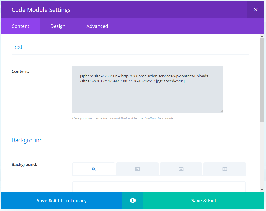Viewport: 266px width, 211px height.
Task: Click the textarea resize handle
Action: (221, 111)
